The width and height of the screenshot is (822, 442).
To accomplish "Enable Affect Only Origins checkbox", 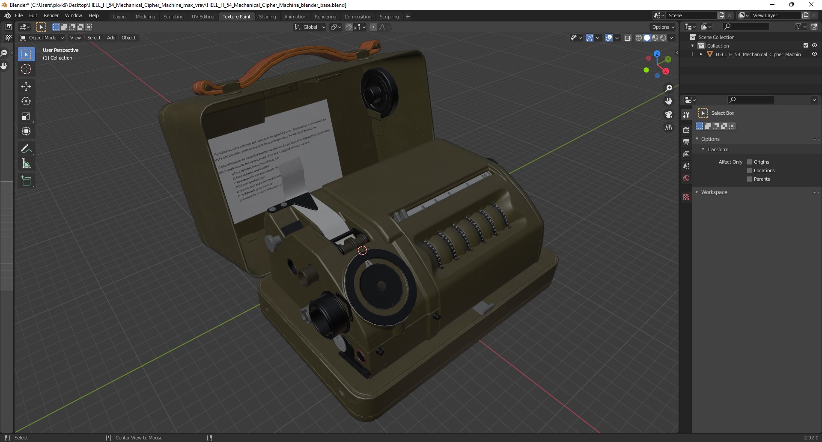I will [x=750, y=162].
